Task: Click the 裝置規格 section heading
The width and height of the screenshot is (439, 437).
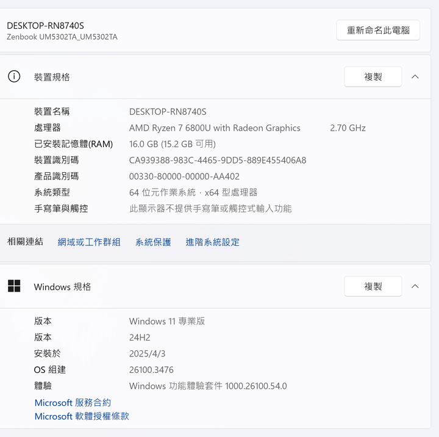Action: pyautogui.click(x=52, y=77)
